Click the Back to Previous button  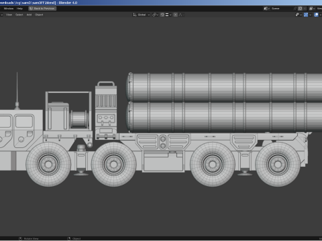(x=42, y=9)
